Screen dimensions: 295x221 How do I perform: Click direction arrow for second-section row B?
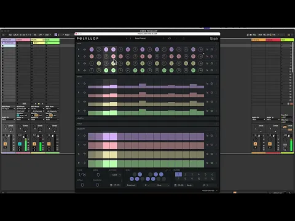pos(84,93)
